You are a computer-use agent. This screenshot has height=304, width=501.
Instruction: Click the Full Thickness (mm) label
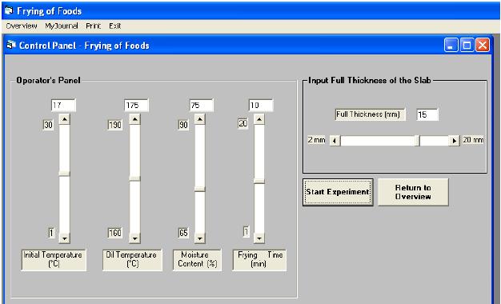370,114
